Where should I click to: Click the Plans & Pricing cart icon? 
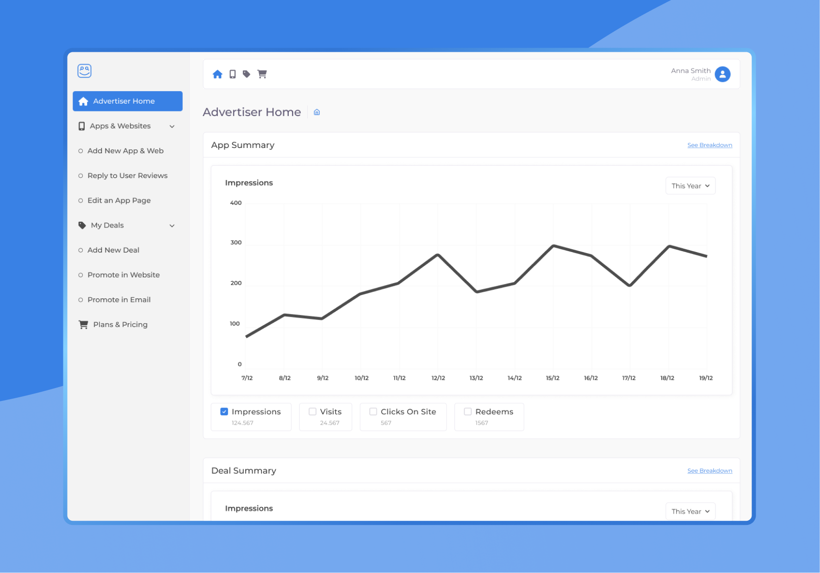(x=83, y=324)
